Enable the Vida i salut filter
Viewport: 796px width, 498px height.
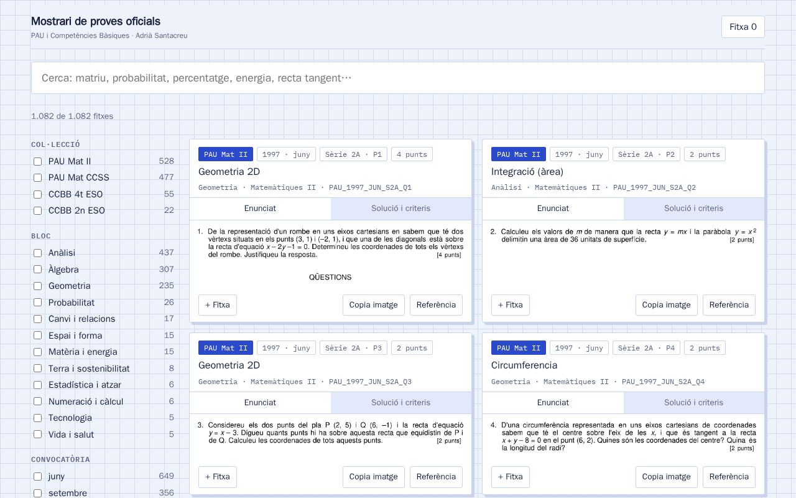tap(37, 435)
